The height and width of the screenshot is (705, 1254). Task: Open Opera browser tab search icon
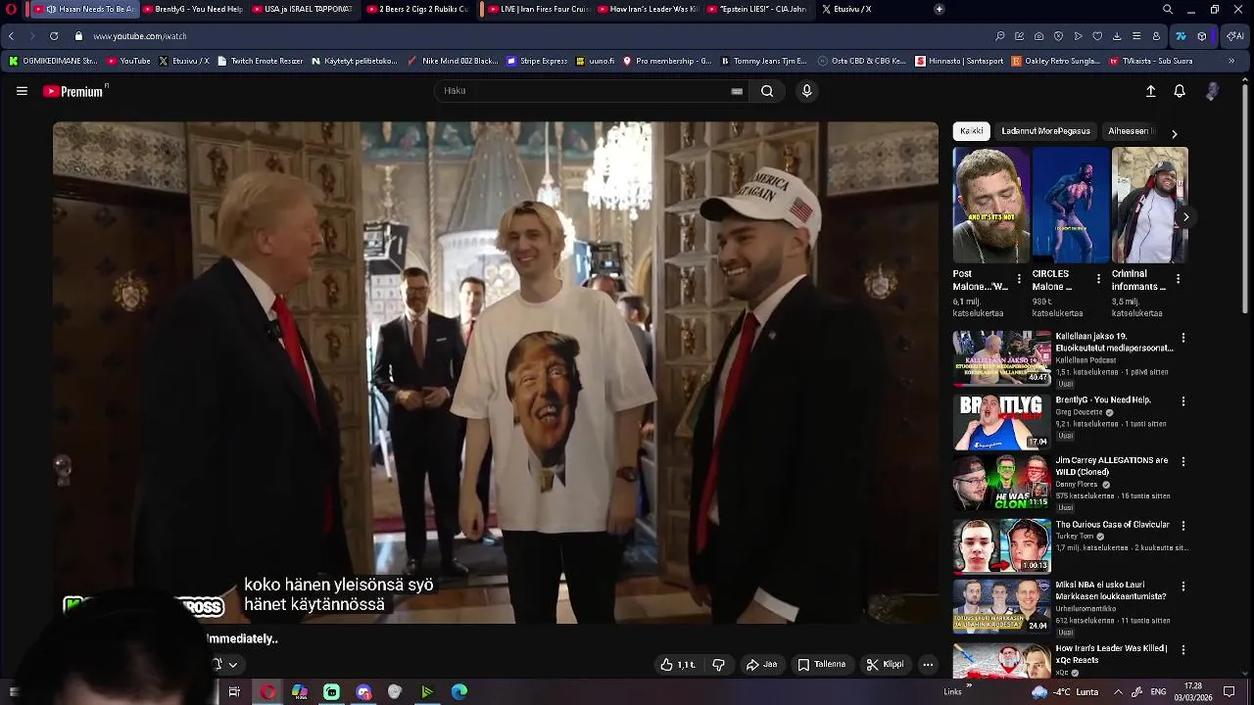1167,9
